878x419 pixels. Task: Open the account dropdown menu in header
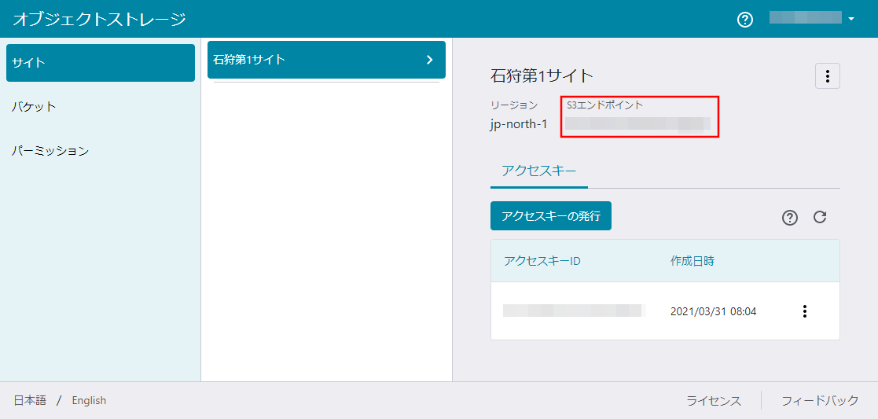pos(812,19)
